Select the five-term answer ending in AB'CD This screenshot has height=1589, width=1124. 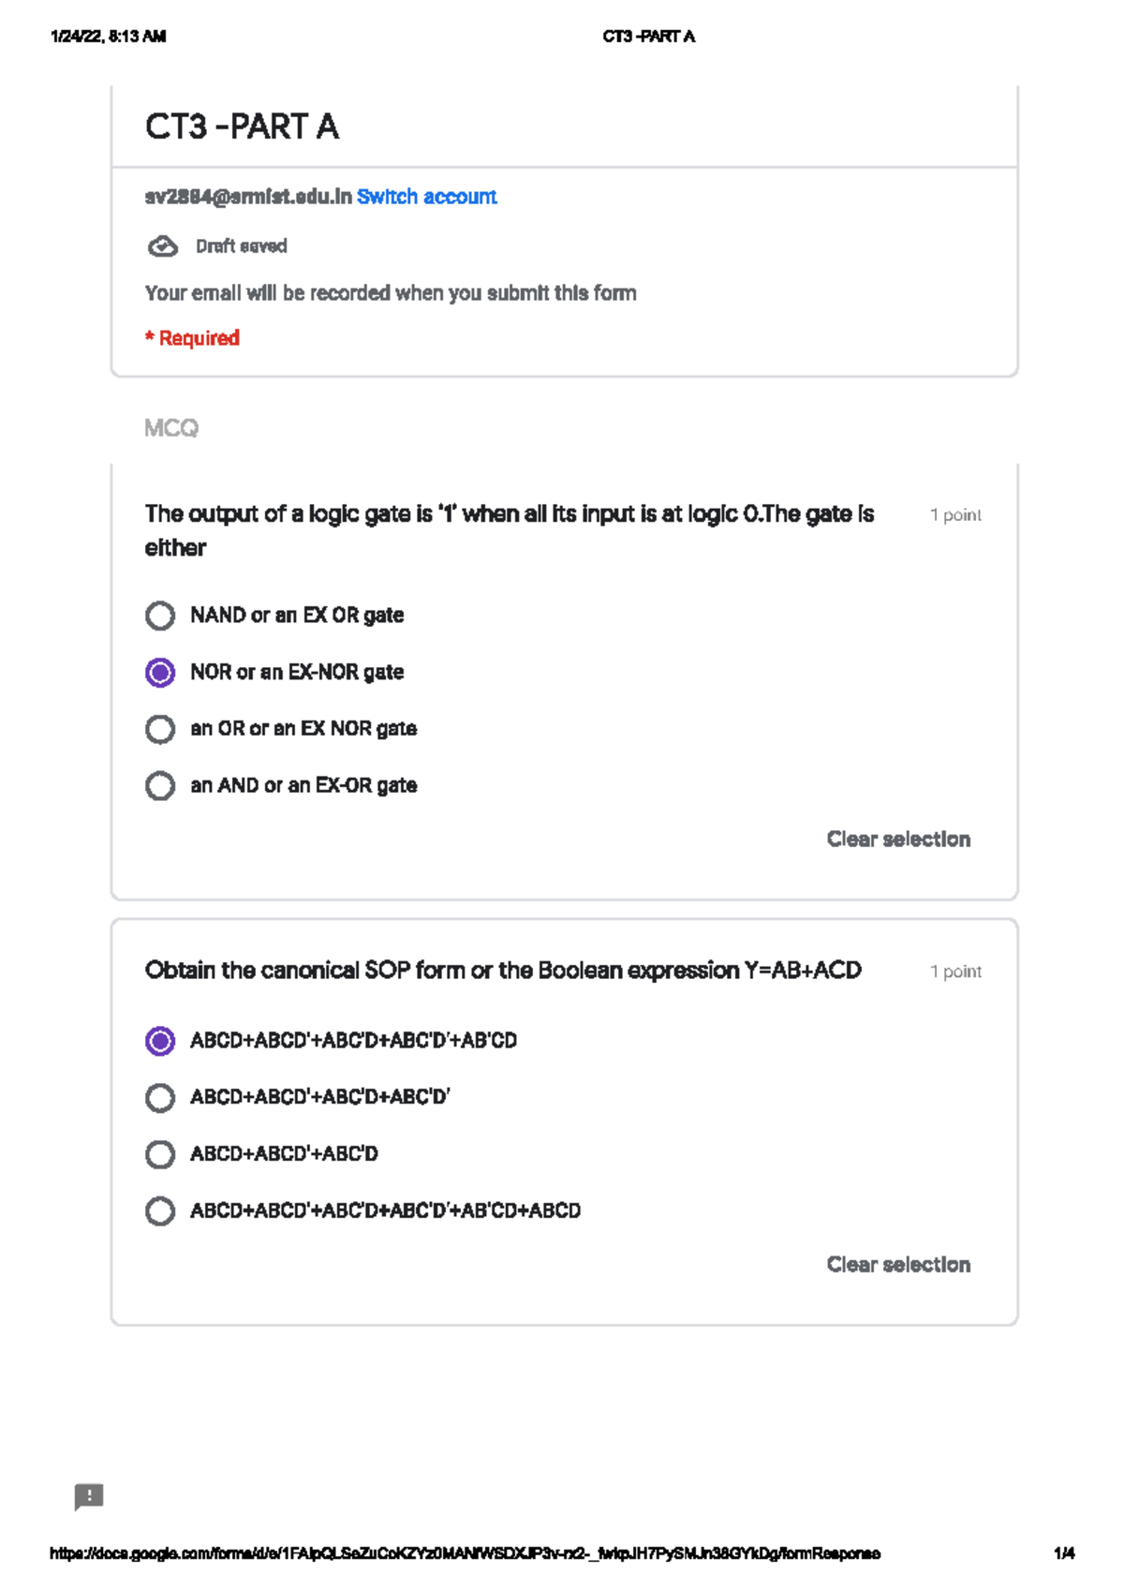[160, 1041]
